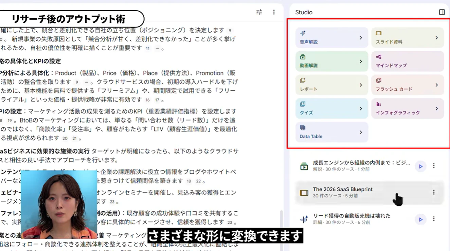Click the クイズ icon

303,104
